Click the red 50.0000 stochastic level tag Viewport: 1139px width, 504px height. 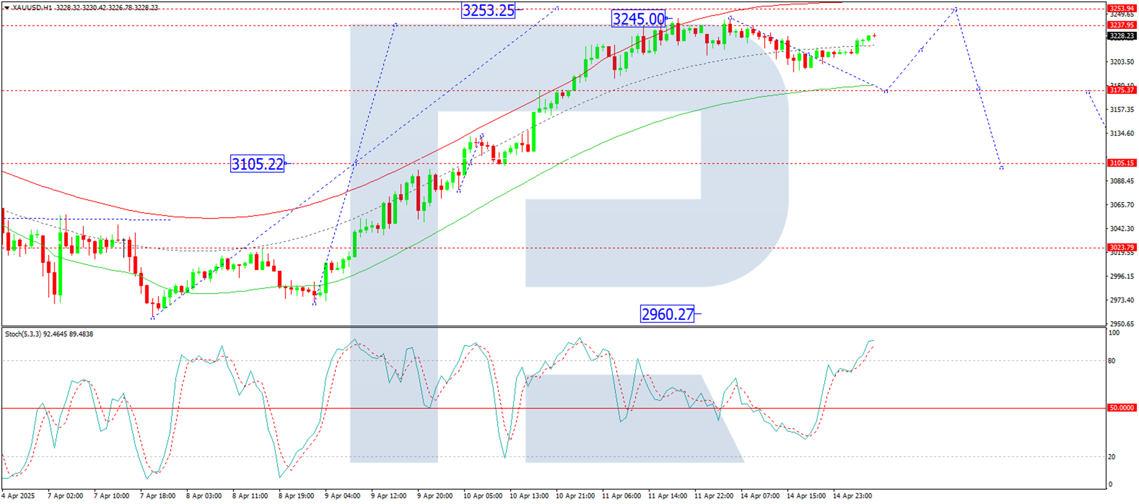coord(1121,408)
